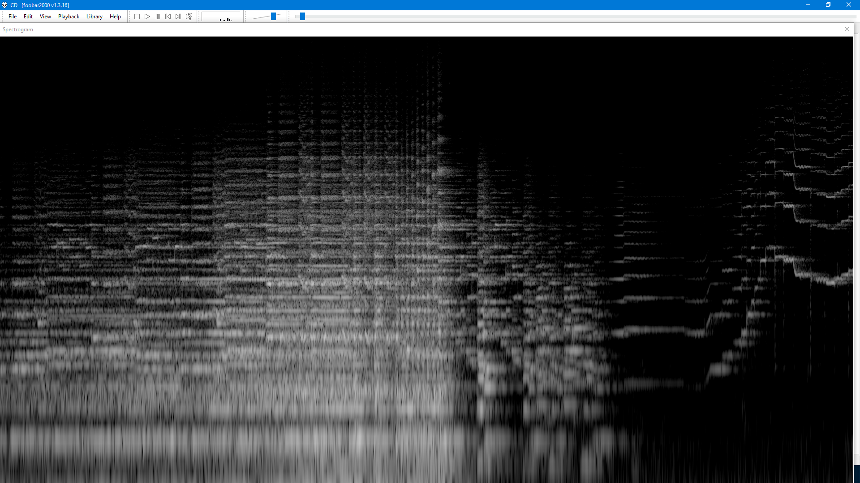Open the View menu
This screenshot has height=483, width=860.
click(45, 17)
